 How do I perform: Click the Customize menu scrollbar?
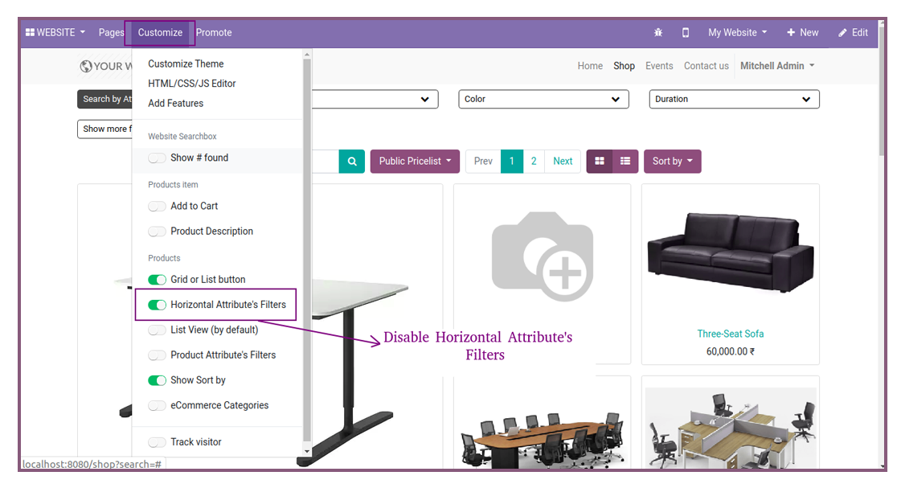click(x=307, y=251)
